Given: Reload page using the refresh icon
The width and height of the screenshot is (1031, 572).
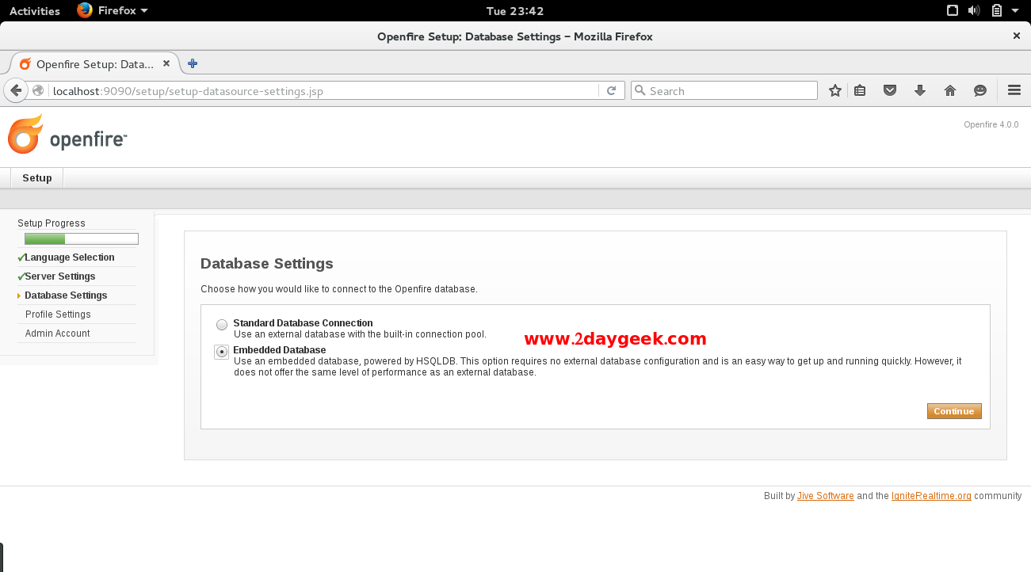Looking at the screenshot, I should pyautogui.click(x=611, y=91).
